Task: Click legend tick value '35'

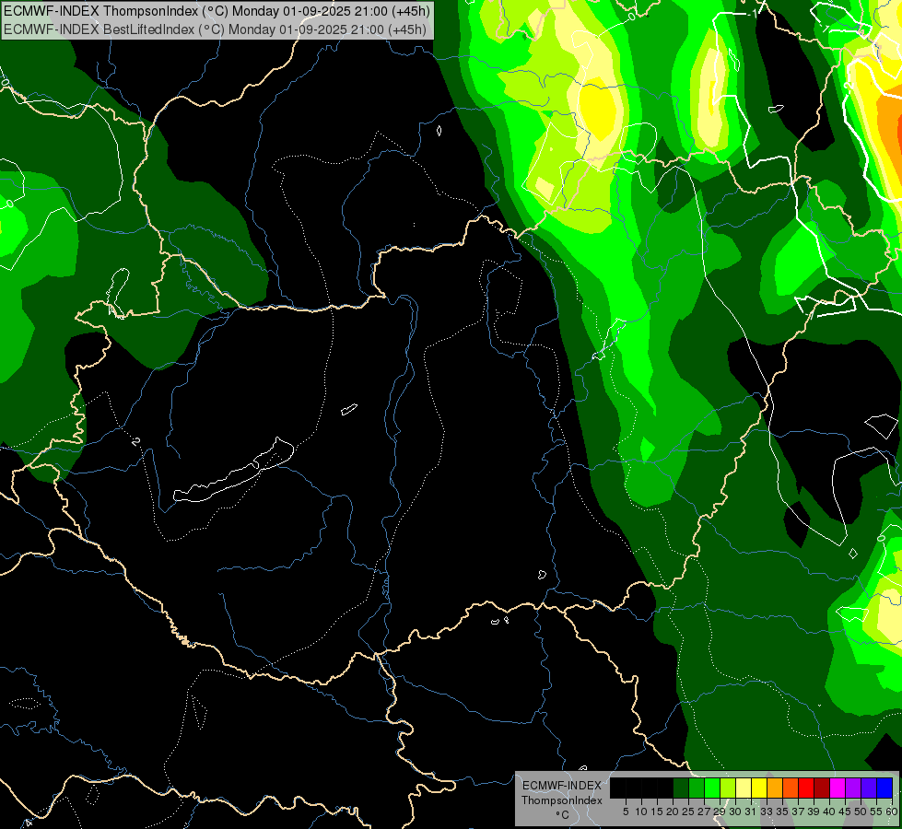Action: point(782,811)
